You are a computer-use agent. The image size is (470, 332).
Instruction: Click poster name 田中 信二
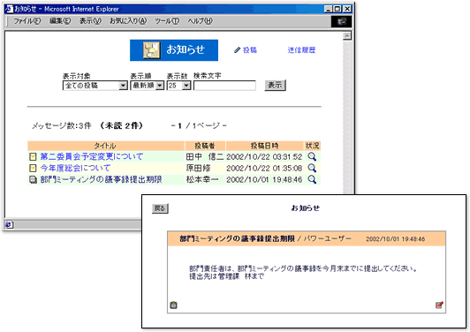205,156
